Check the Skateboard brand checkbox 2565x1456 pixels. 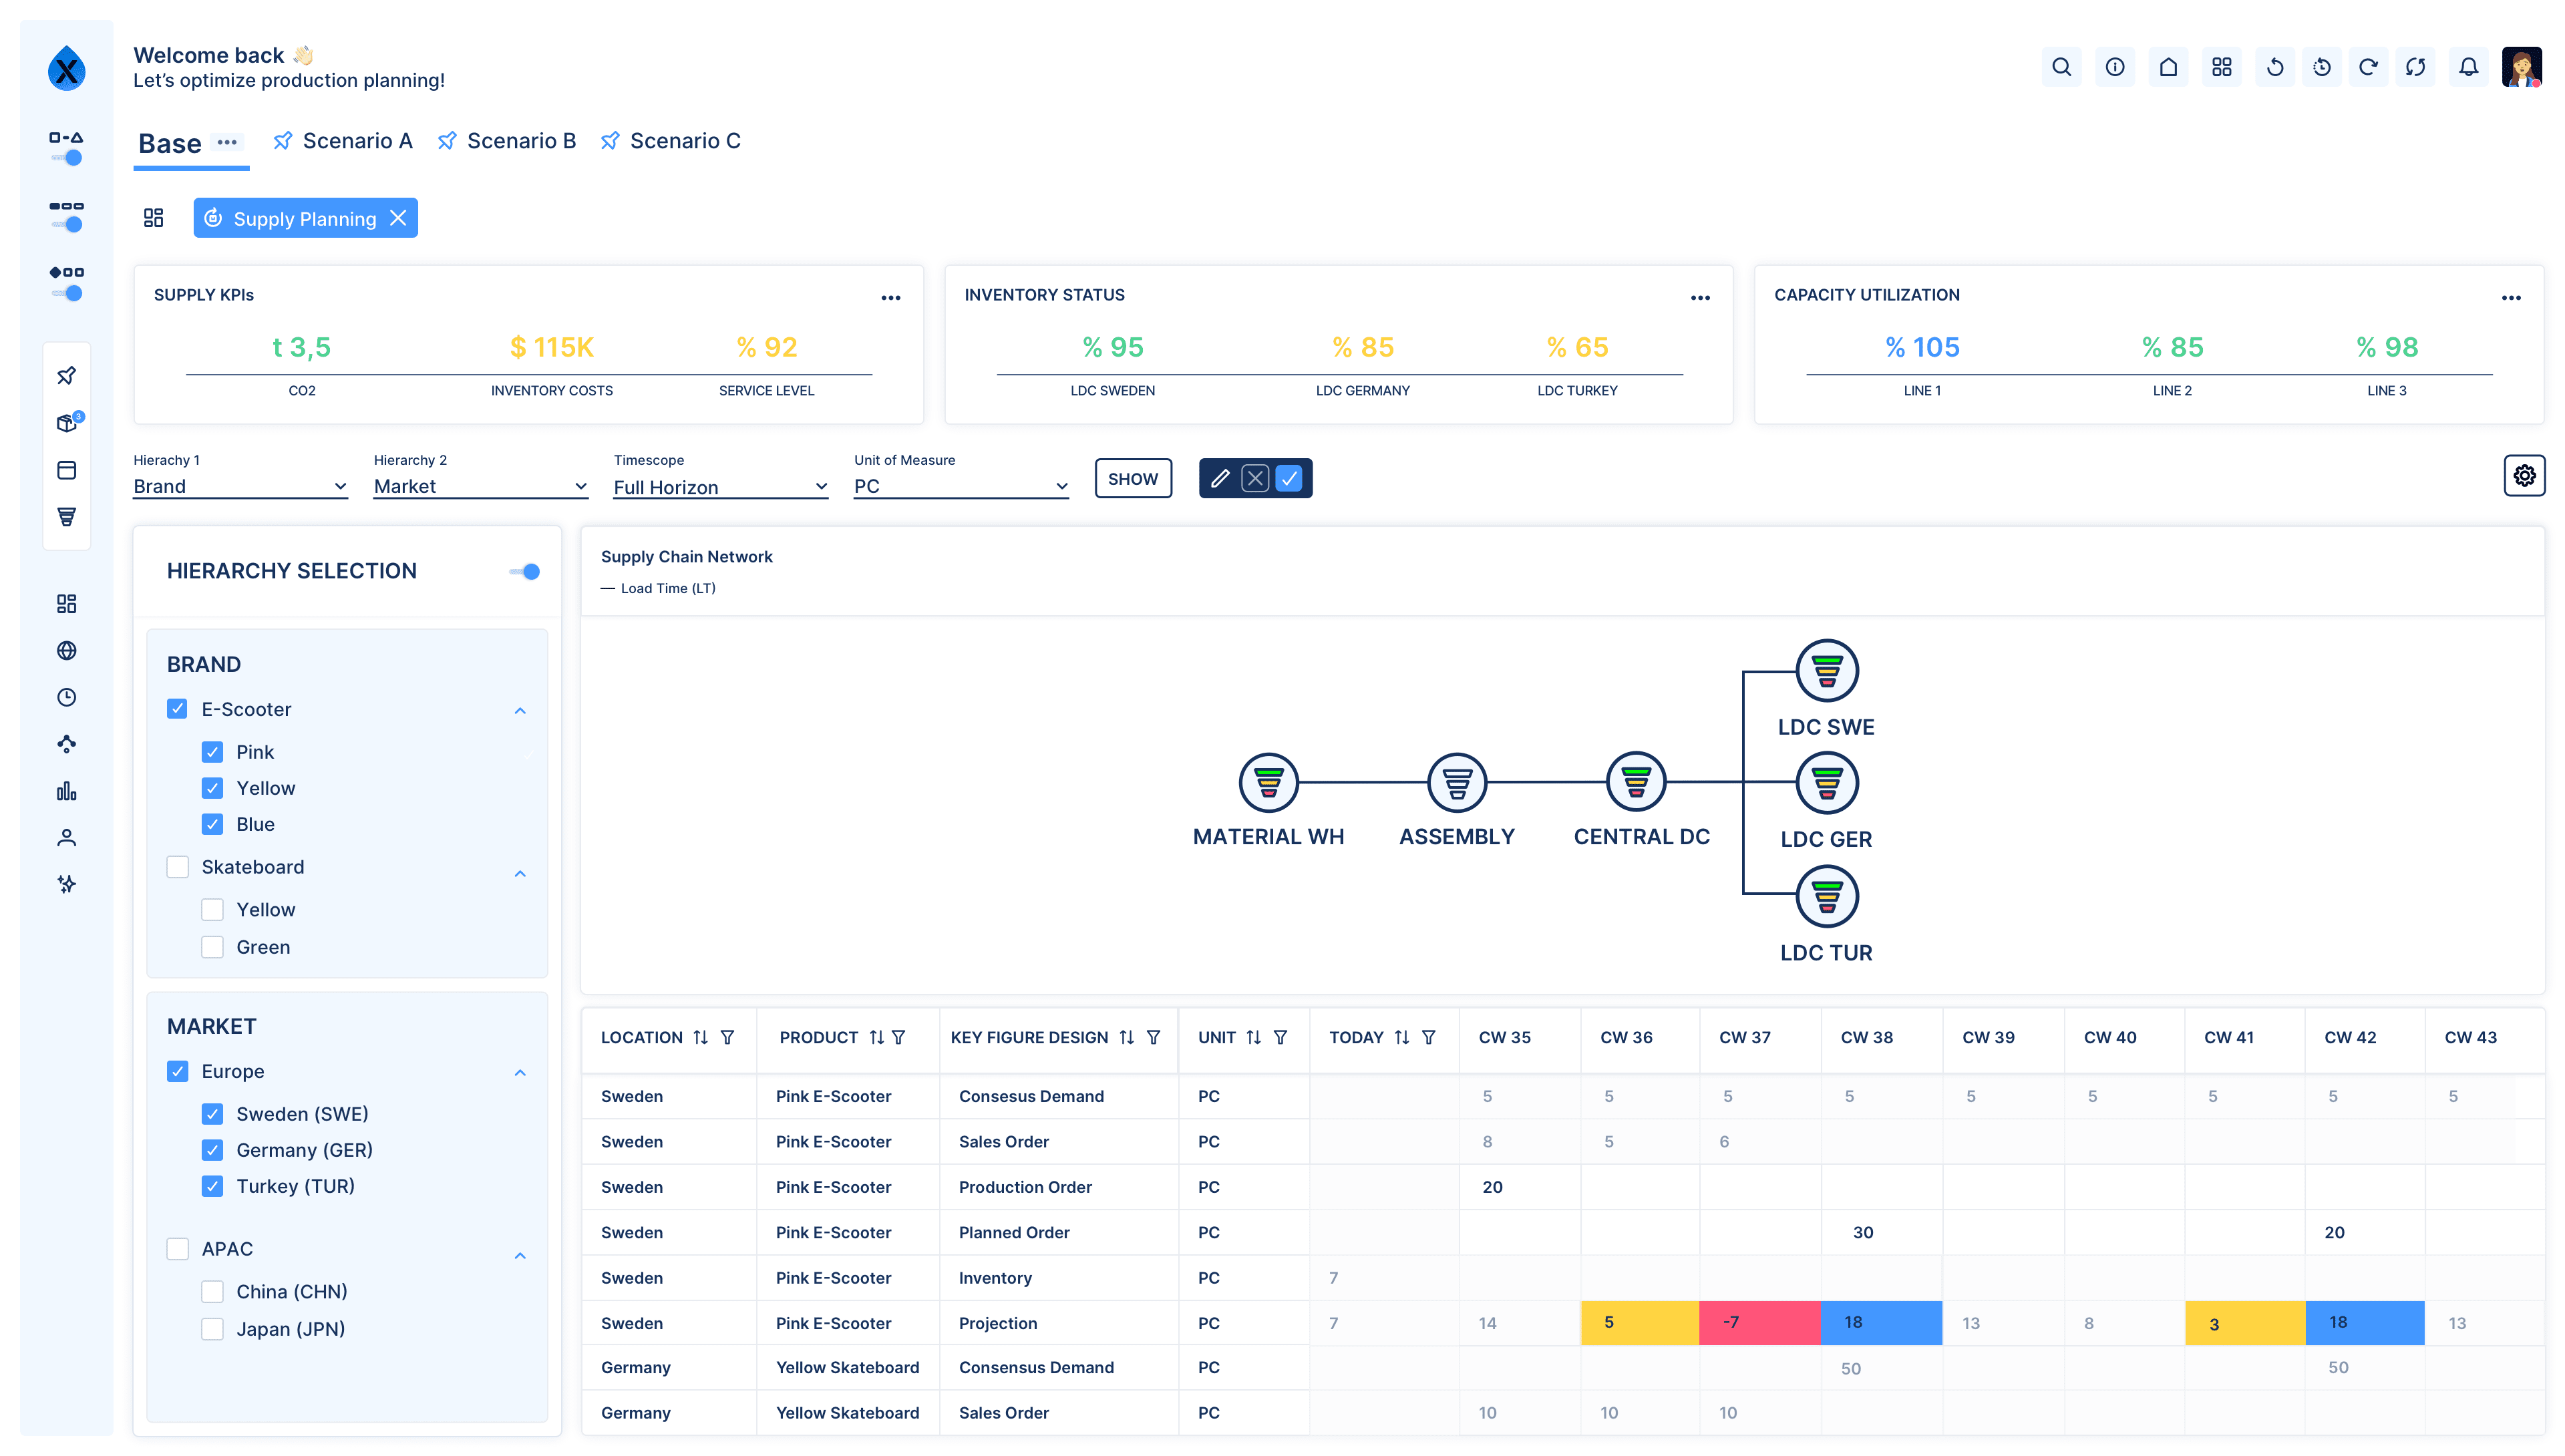point(178,867)
